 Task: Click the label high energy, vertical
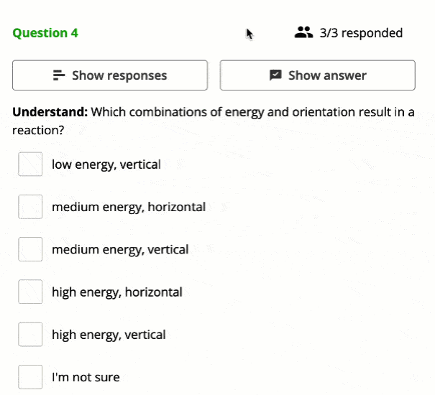pyautogui.click(x=109, y=335)
